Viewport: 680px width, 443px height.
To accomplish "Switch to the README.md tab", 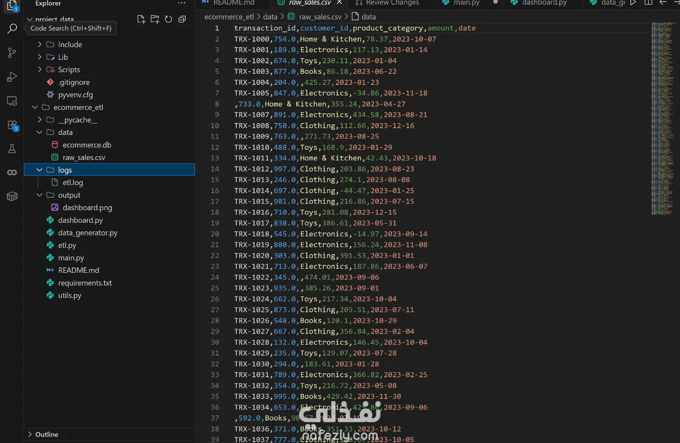I will pyautogui.click(x=233, y=3).
